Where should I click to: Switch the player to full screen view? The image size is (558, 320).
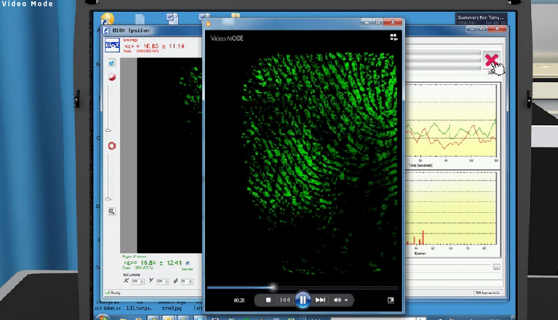[391, 300]
